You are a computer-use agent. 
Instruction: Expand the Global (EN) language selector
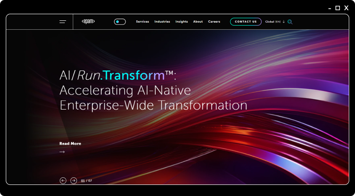(275, 22)
